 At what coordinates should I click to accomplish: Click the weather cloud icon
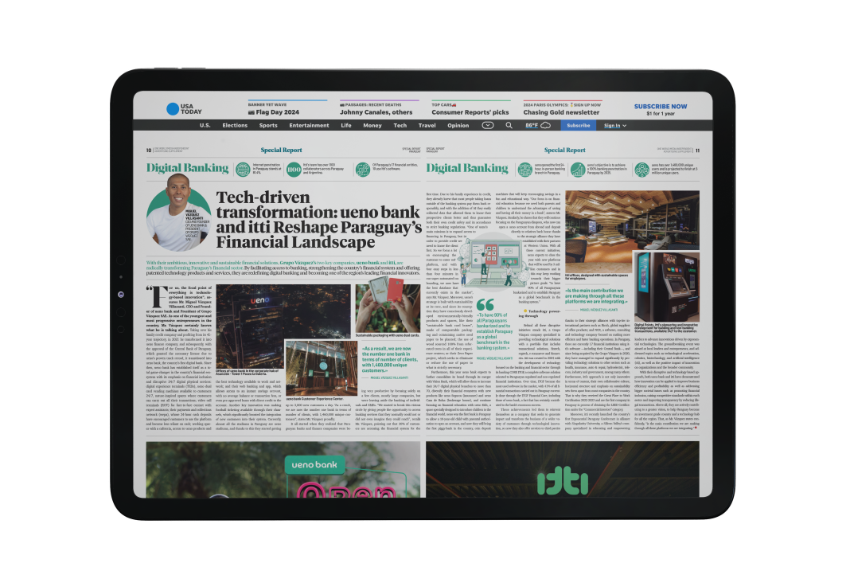pos(546,125)
